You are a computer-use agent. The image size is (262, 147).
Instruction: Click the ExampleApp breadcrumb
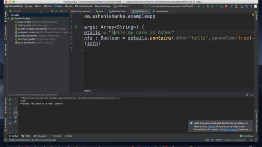coord(14,7)
